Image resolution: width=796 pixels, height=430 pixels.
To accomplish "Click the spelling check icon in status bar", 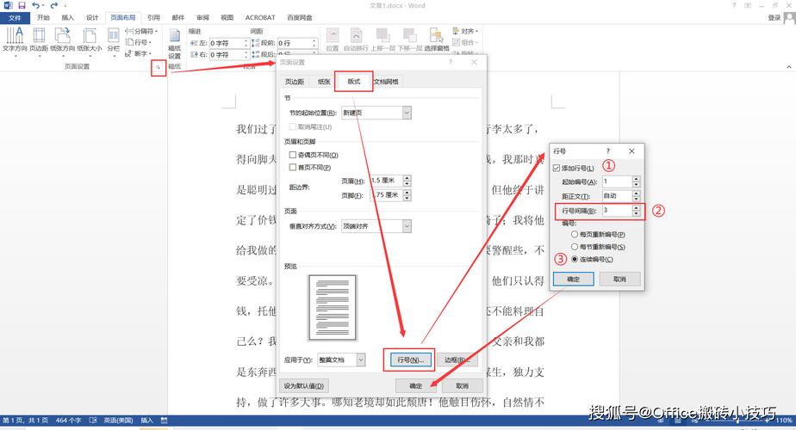I will pos(93,421).
